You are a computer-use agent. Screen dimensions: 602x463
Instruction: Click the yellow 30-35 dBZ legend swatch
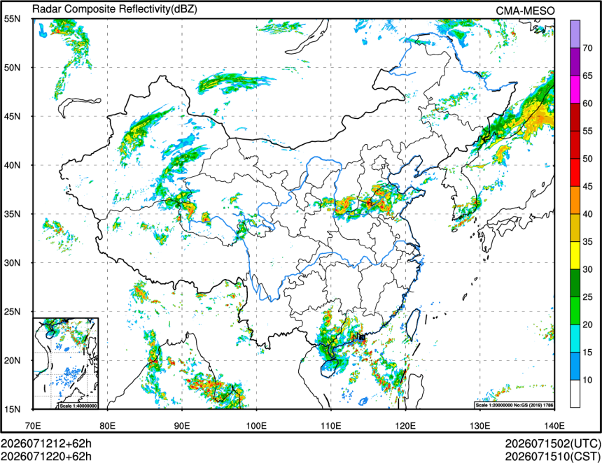[575, 255]
